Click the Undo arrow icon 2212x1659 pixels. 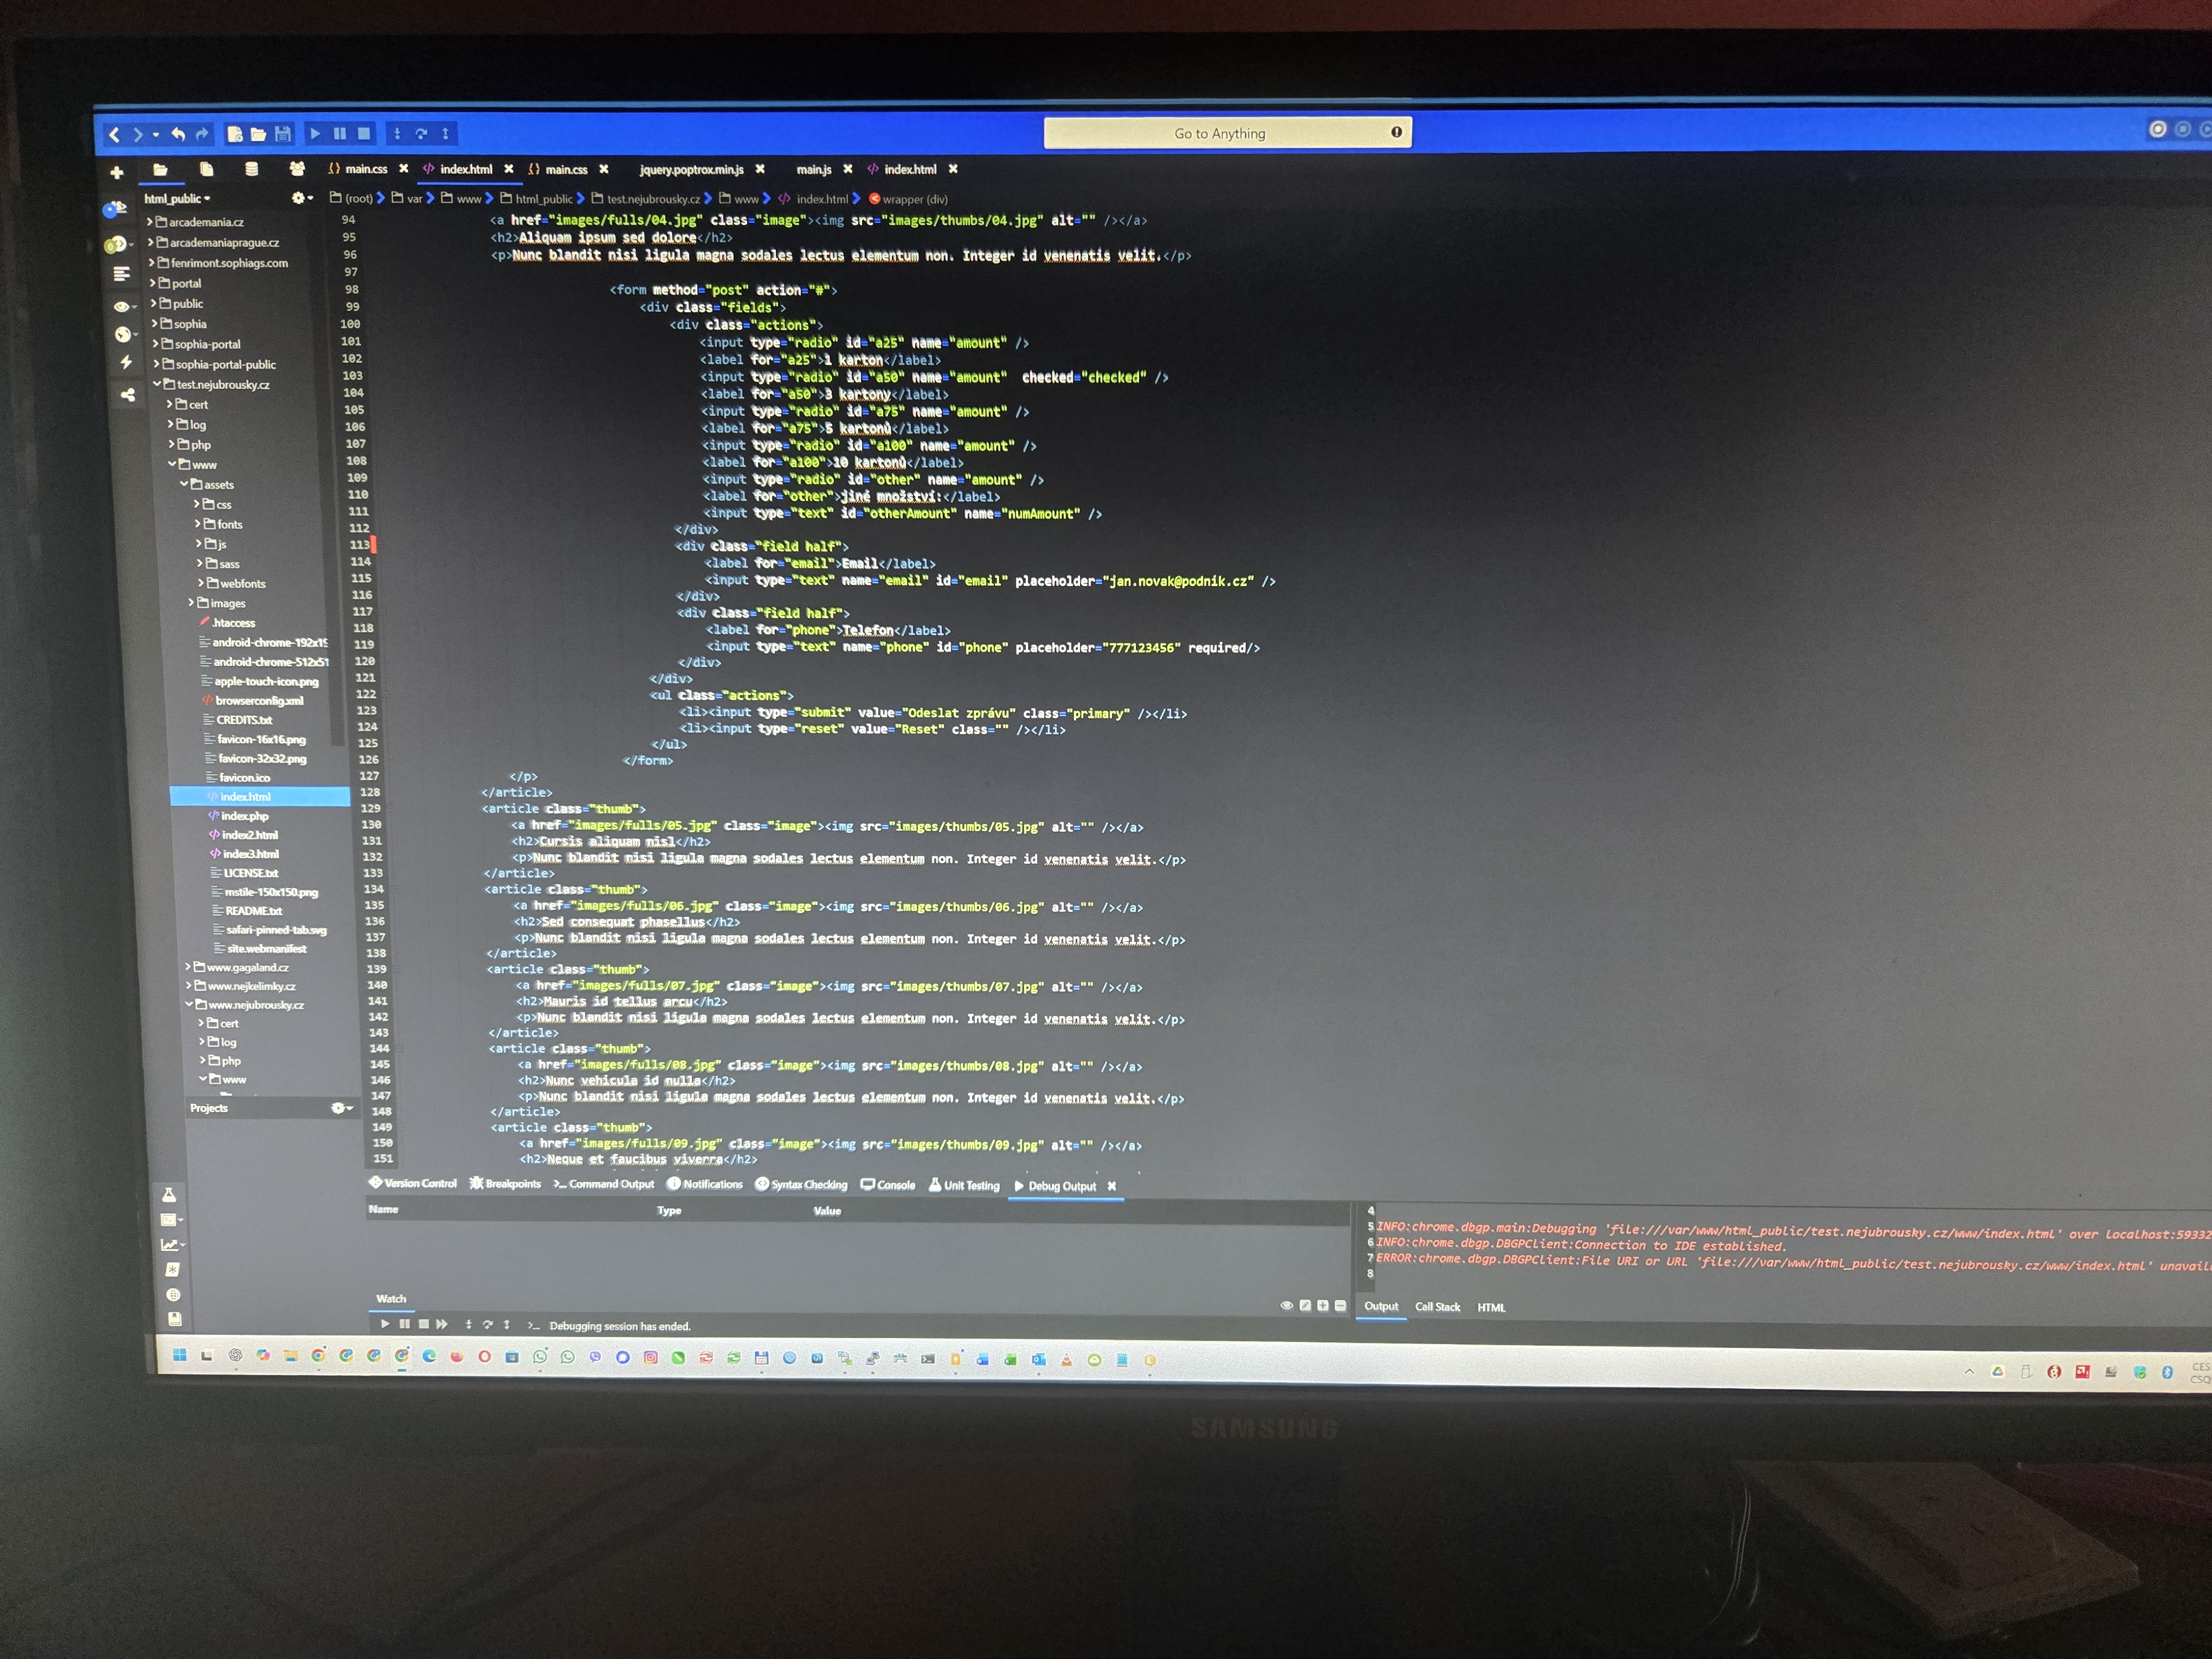(178, 134)
